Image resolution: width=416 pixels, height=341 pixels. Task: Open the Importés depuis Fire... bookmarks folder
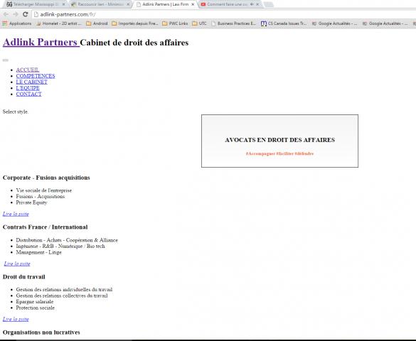[135, 23]
